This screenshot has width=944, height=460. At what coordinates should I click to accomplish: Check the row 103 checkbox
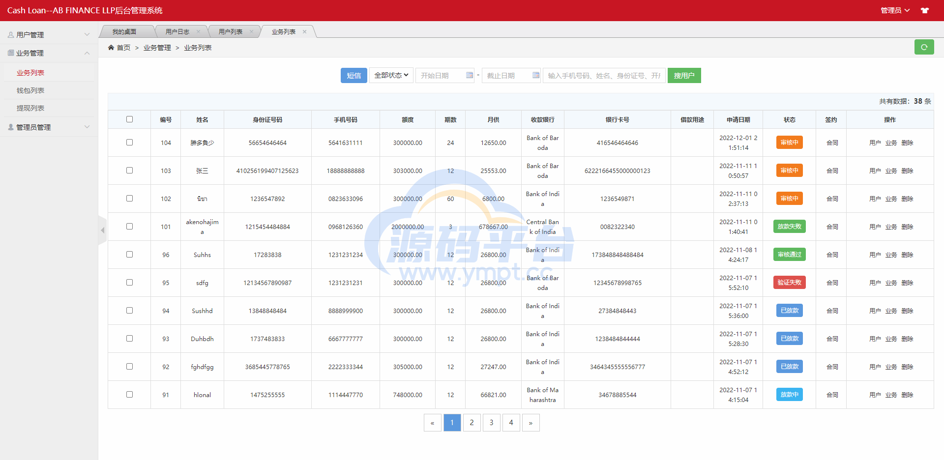coord(129,170)
